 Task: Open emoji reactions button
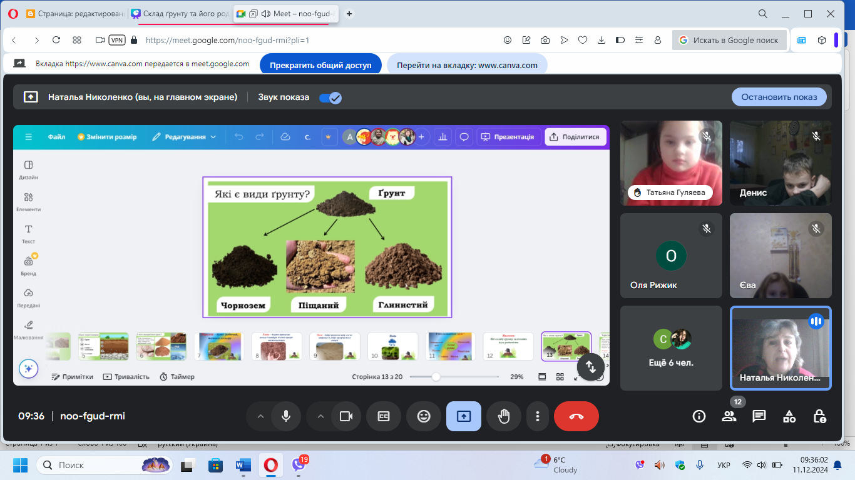pos(424,416)
